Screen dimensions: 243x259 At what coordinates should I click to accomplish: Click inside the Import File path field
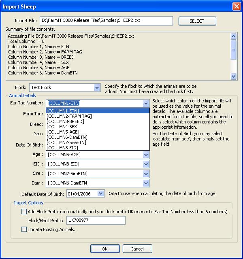click(x=106, y=21)
